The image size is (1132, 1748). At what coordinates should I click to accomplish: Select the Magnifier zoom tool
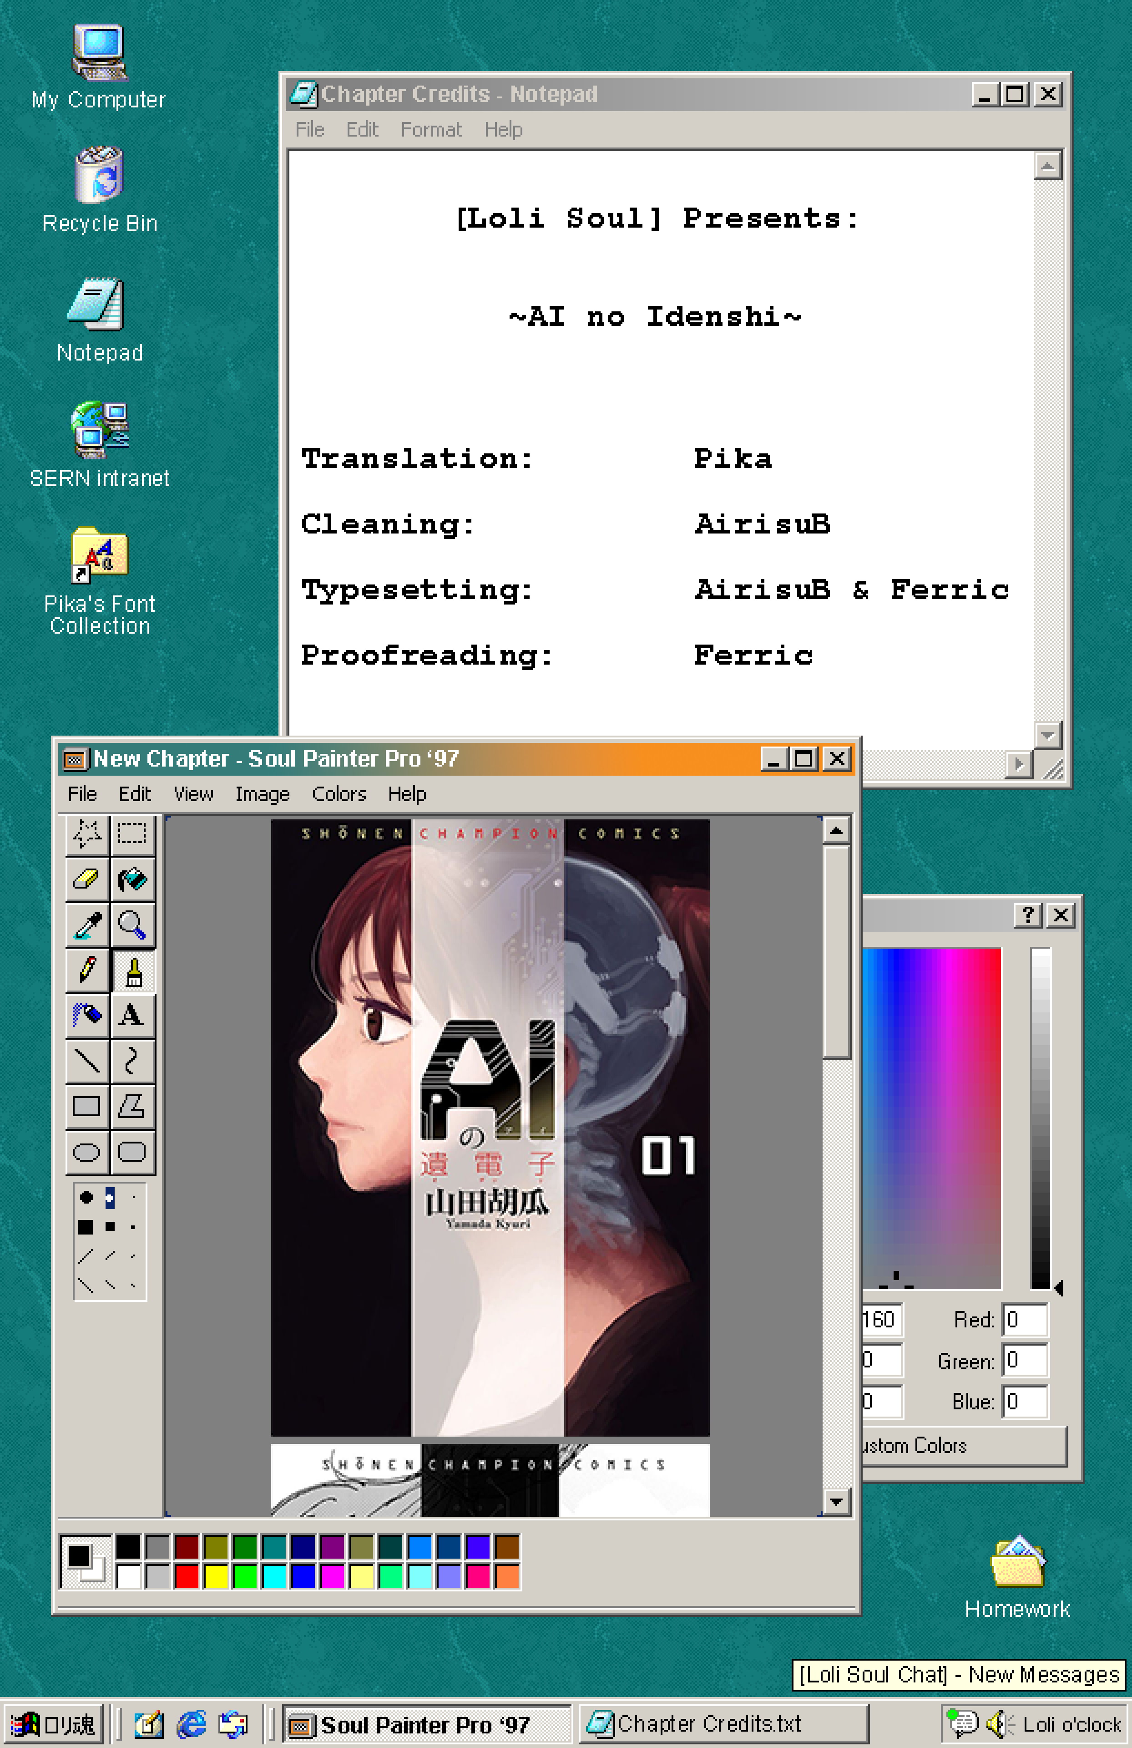coord(133,925)
